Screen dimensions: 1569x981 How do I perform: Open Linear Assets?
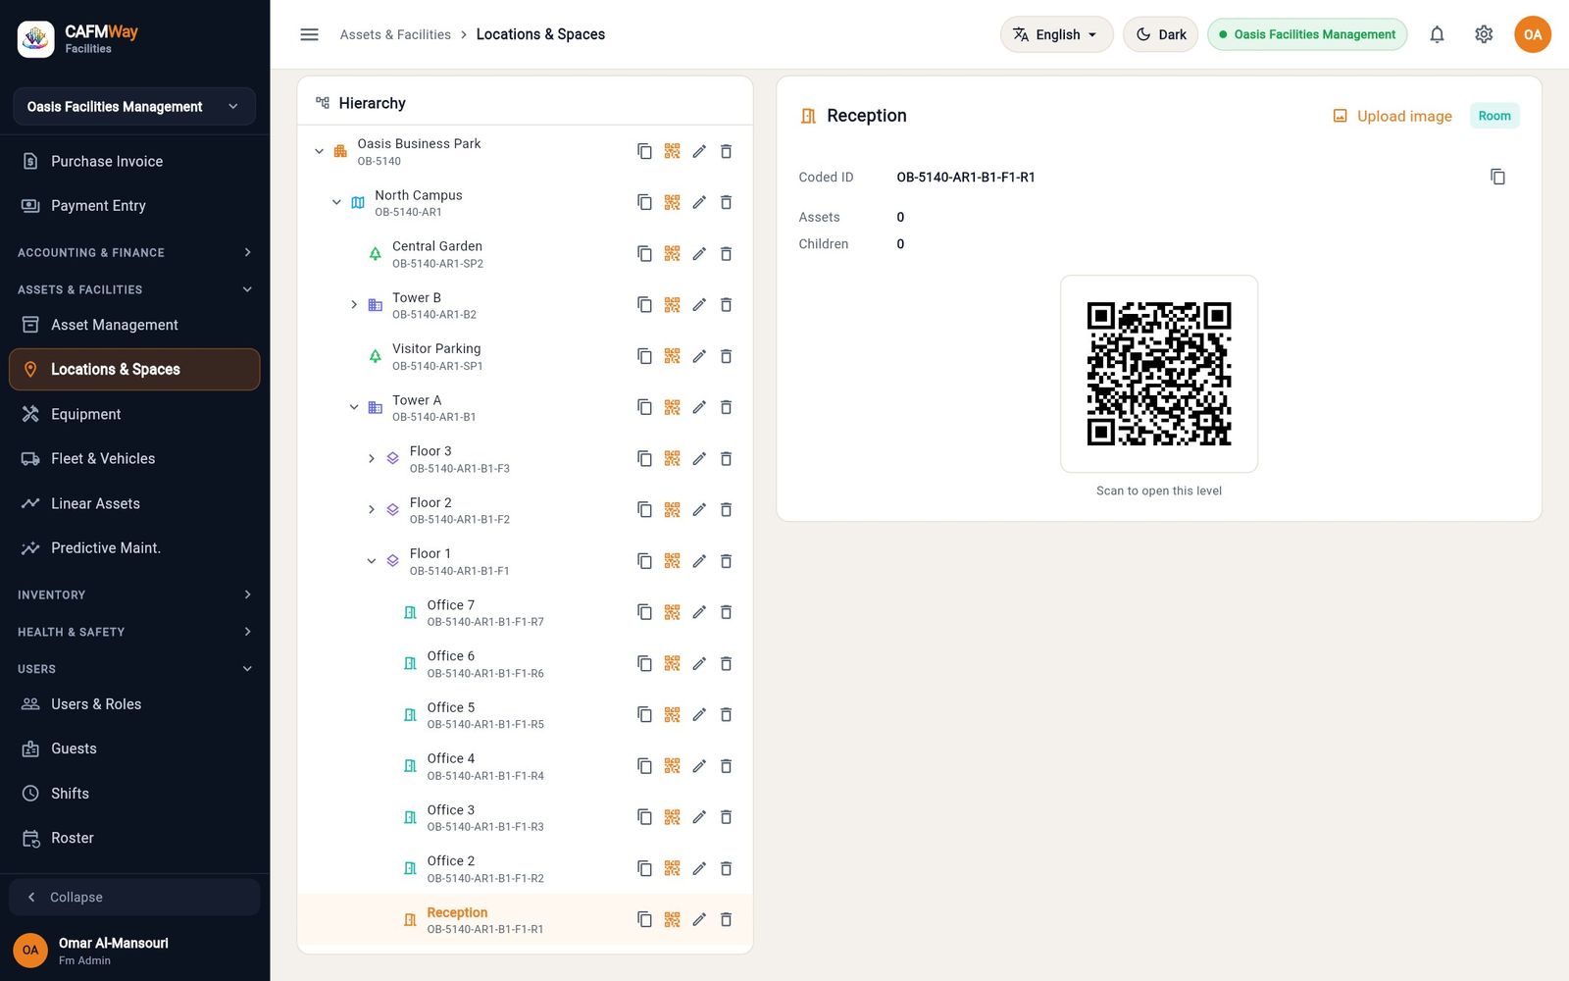click(134, 503)
